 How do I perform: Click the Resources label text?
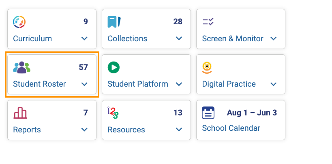(x=126, y=130)
